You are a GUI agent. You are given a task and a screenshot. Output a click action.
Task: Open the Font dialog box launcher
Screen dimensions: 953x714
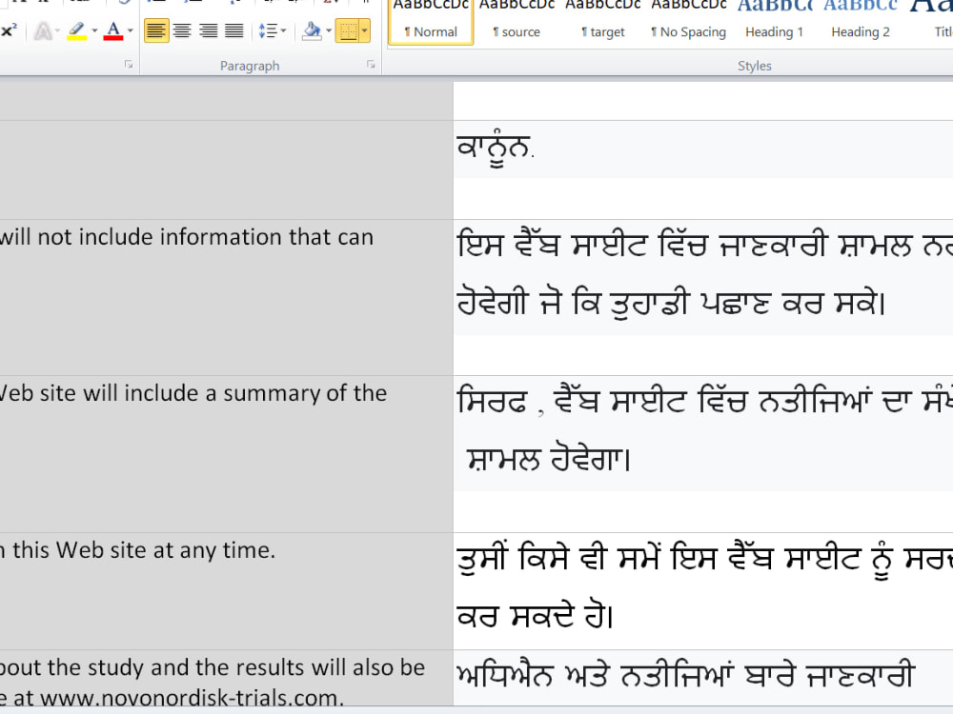tap(129, 65)
